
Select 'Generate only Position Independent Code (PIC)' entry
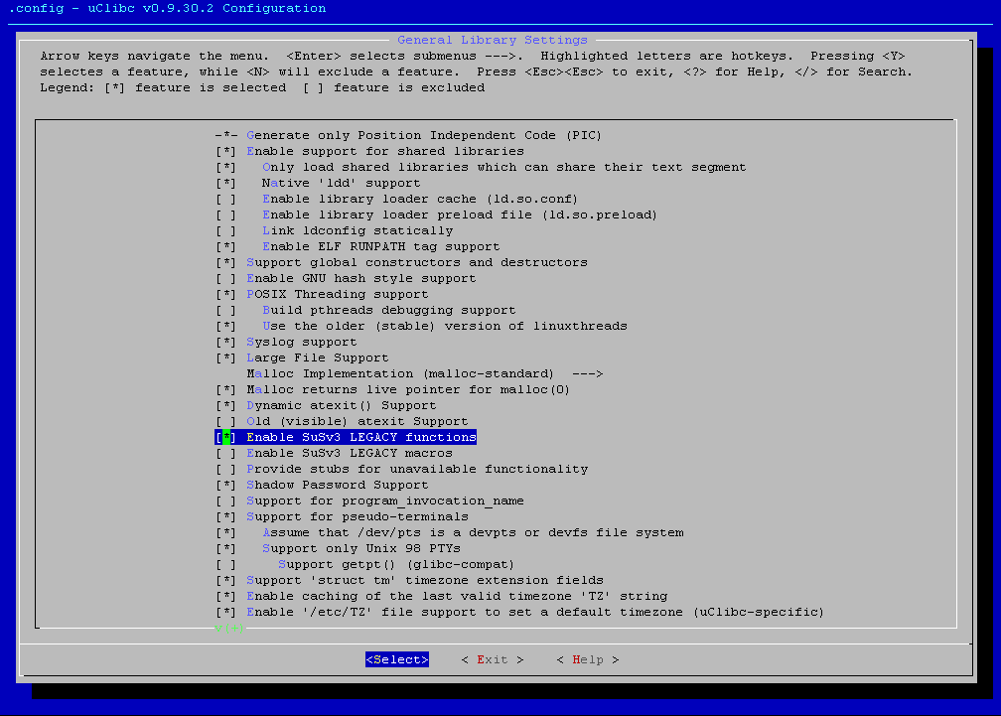[x=408, y=135]
